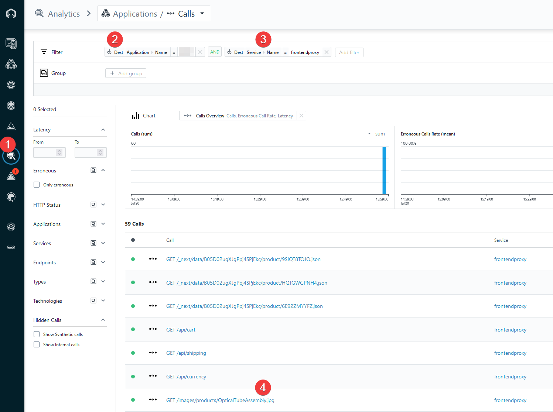
Task: Open the Applications / Calls dropdown
Action: pos(154,13)
